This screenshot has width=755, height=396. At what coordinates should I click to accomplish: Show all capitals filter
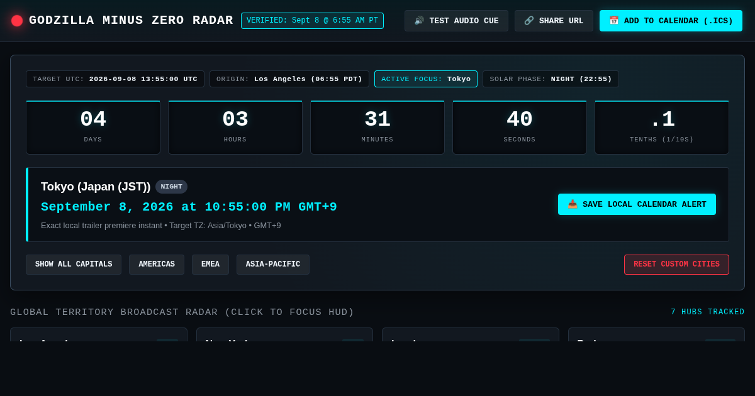[74, 265]
